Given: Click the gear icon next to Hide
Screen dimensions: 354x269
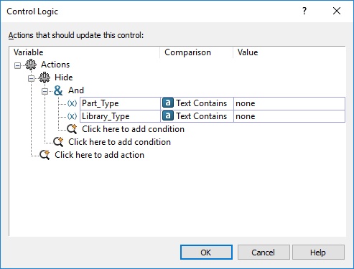Looking at the screenshot, I should [x=45, y=77].
